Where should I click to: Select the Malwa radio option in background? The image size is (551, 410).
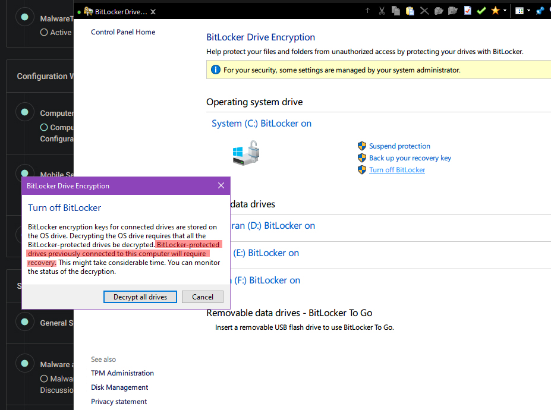[x=44, y=379]
